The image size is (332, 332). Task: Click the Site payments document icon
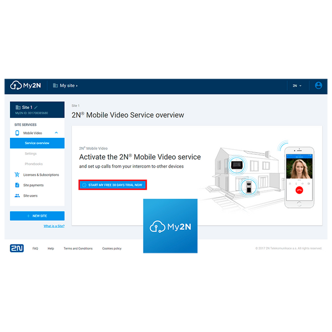[x=17, y=185]
